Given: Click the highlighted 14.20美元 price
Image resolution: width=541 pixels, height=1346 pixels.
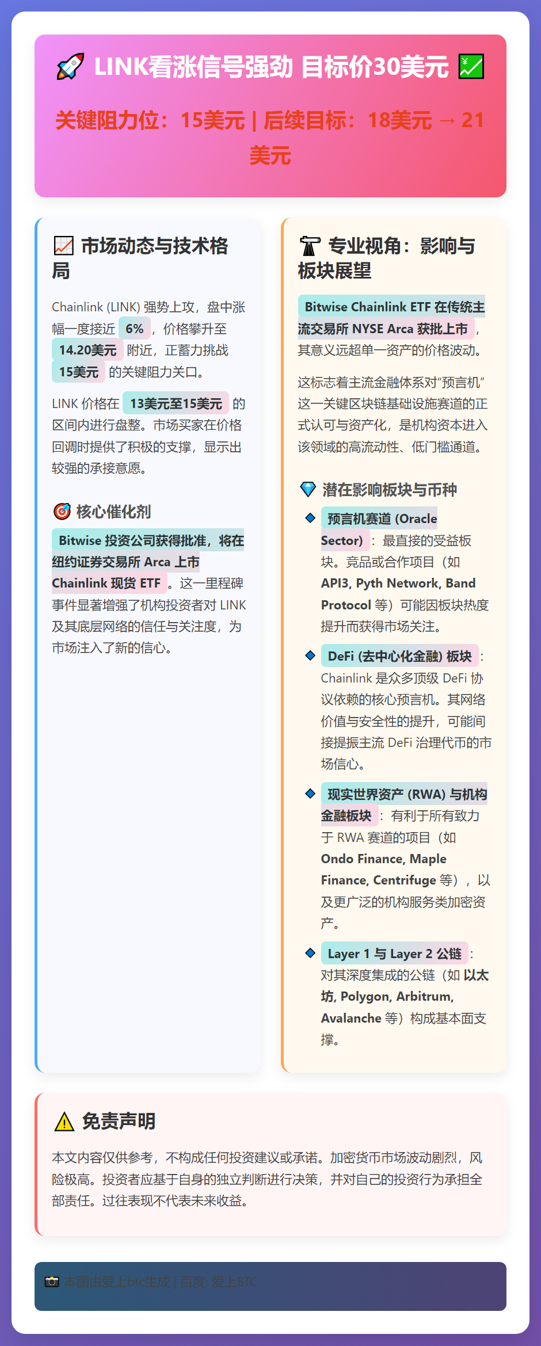Looking at the screenshot, I should 87,350.
